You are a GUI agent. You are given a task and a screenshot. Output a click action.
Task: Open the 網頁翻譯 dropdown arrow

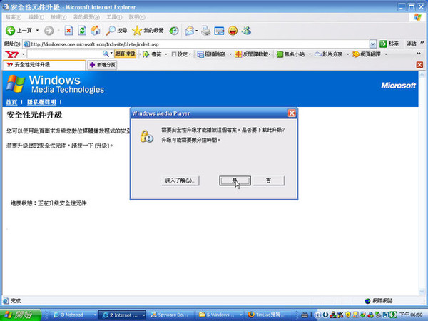(x=386, y=54)
